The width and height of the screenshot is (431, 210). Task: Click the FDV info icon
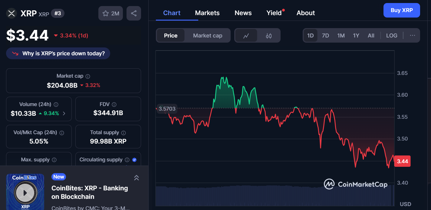[114, 105]
